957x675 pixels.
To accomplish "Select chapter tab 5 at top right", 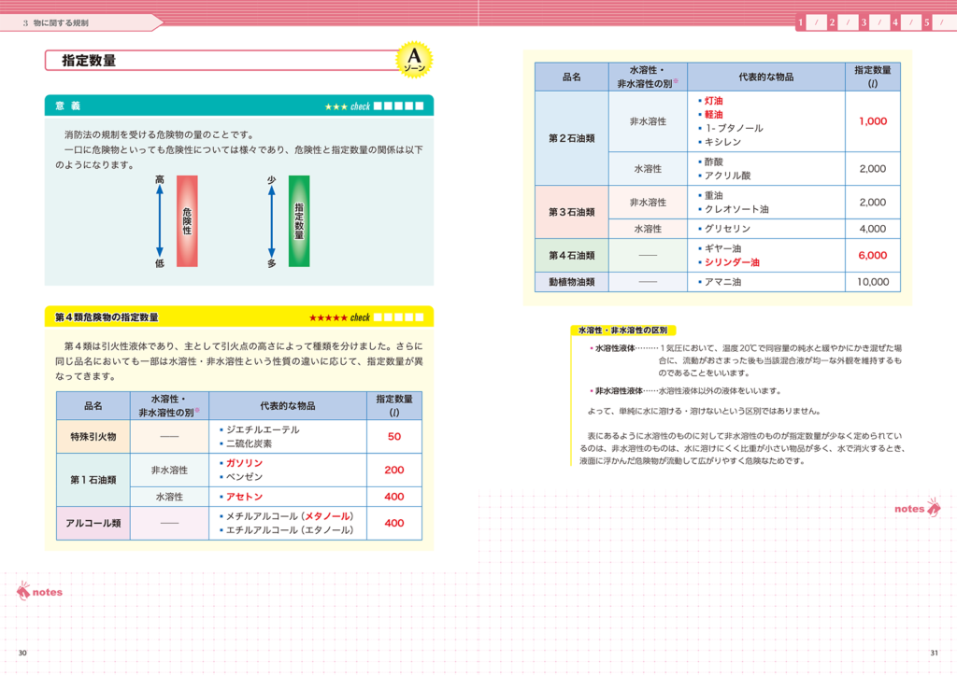I will point(926,22).
